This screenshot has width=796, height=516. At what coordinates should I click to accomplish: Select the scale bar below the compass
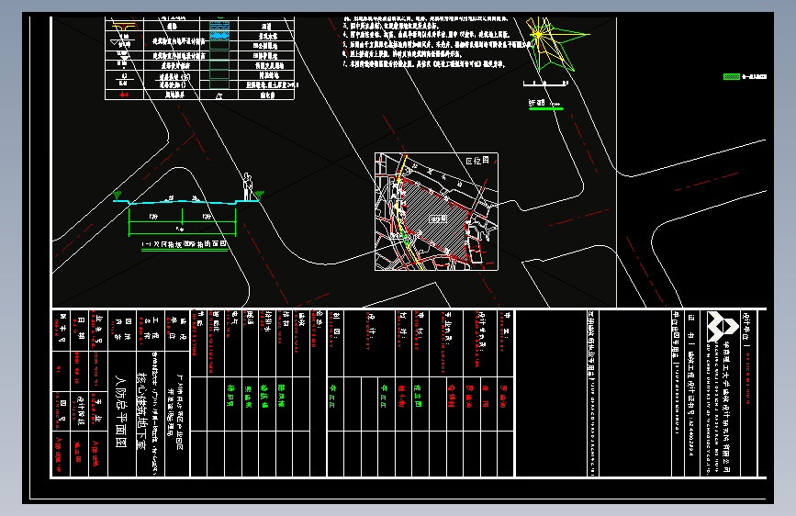pos(545,84)
